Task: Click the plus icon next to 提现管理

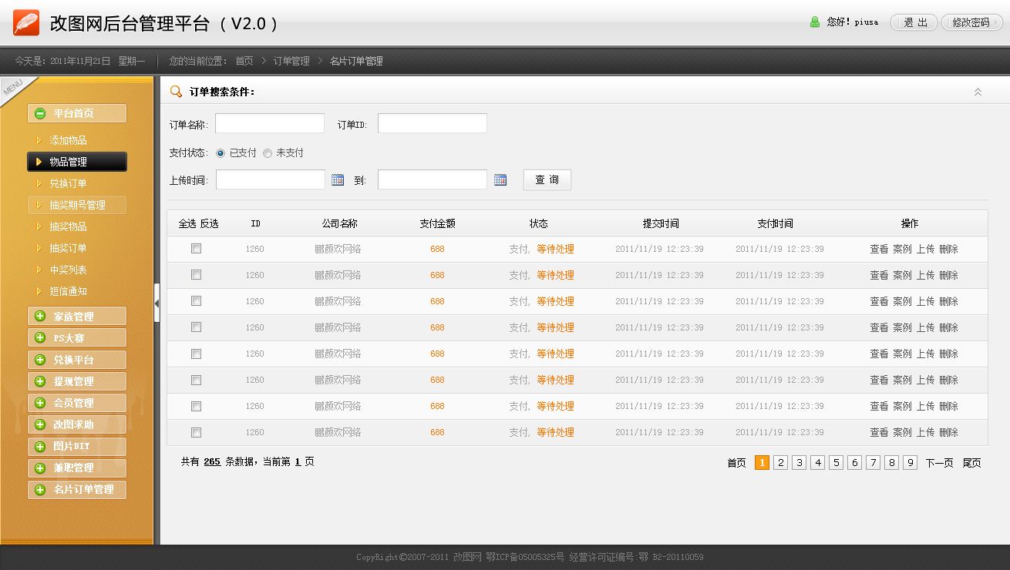Action: (x=40, y=381)
